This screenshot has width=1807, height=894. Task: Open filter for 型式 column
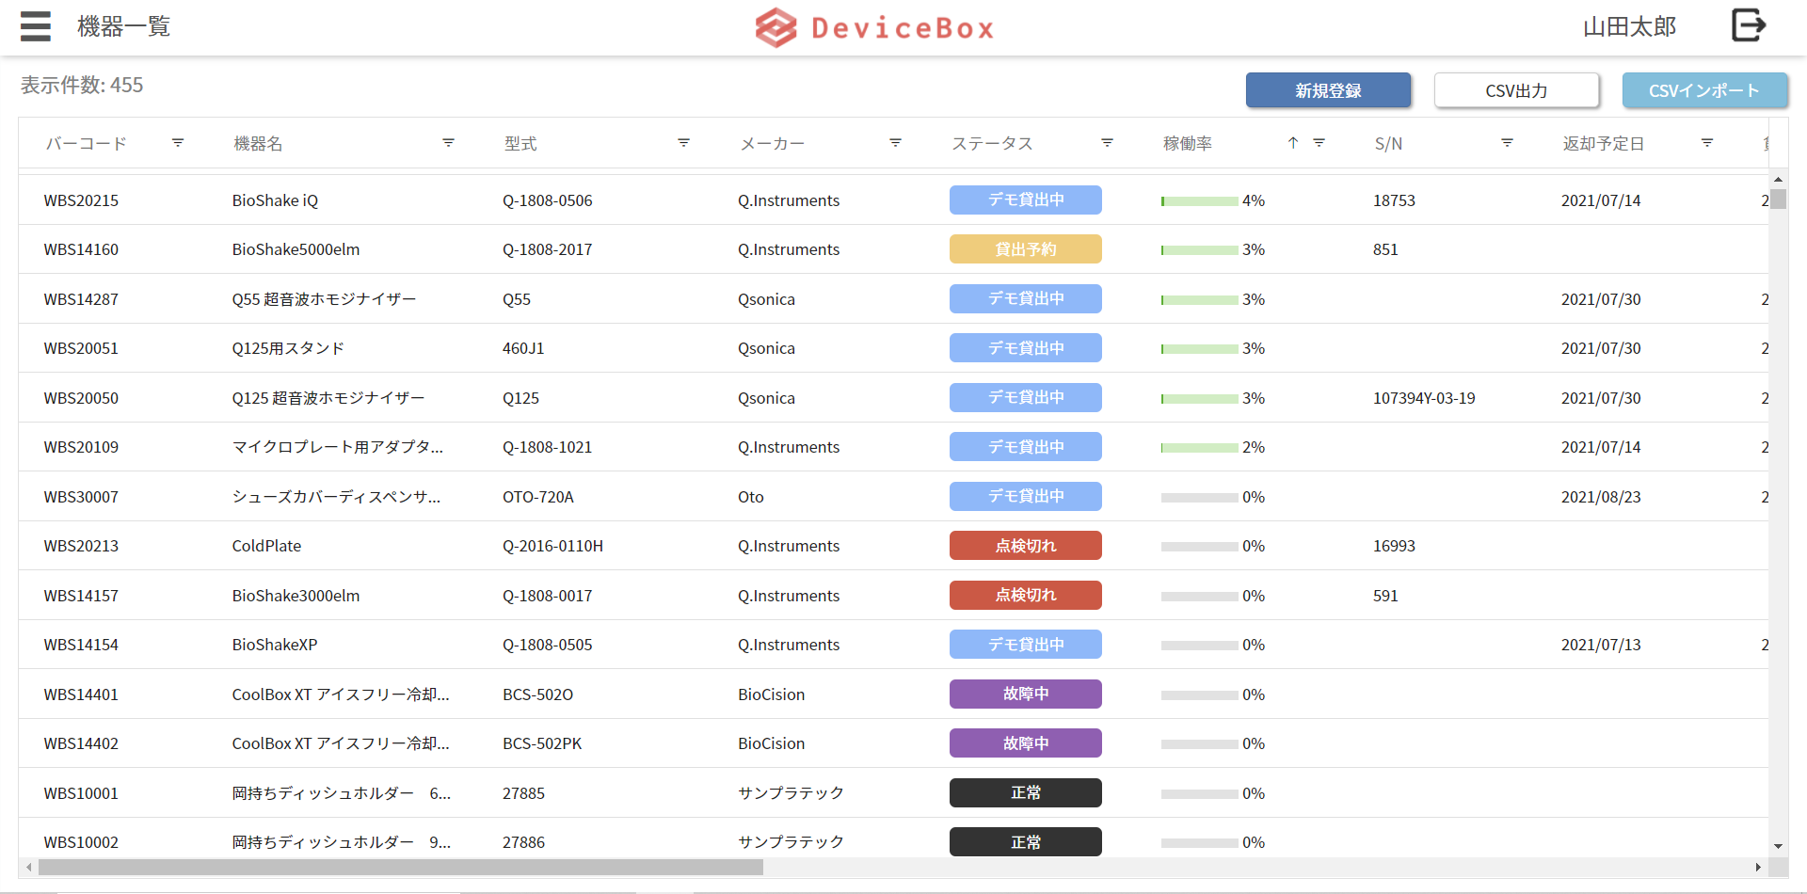click(683, 143)
